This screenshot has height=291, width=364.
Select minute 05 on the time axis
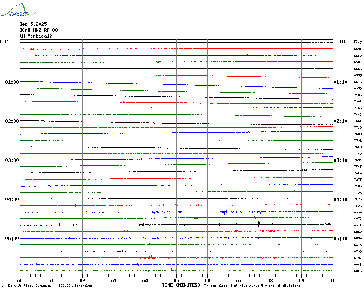point(176,280)
